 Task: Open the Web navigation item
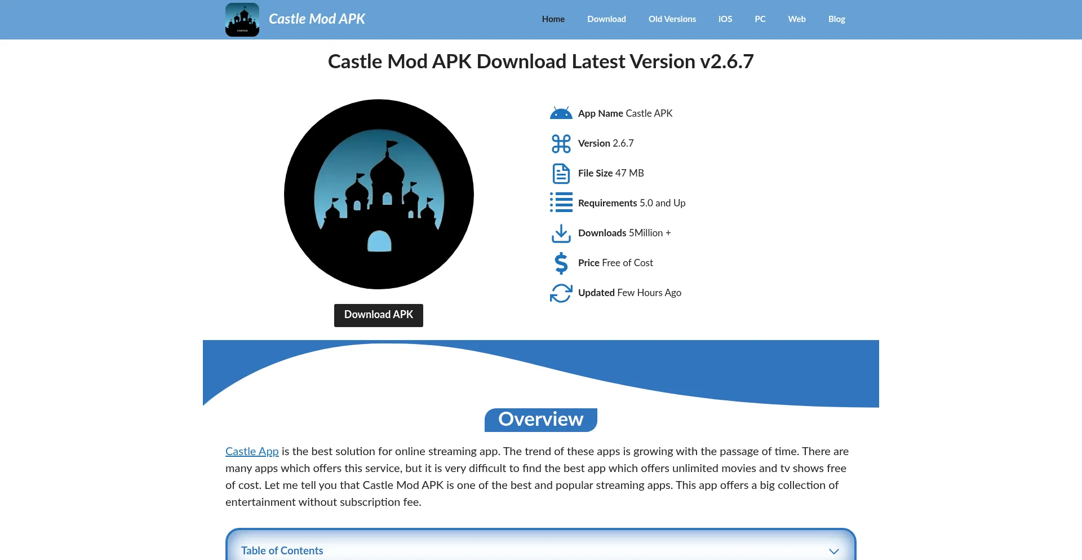point(796,19)
